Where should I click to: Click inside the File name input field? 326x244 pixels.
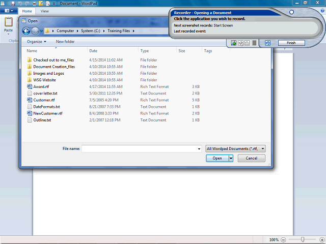pyautogui.click(x=139, y=148)
